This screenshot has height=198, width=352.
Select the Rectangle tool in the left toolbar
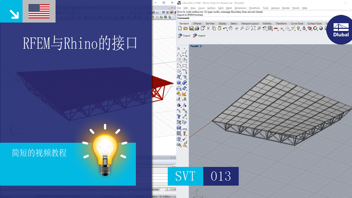[185, 66]
